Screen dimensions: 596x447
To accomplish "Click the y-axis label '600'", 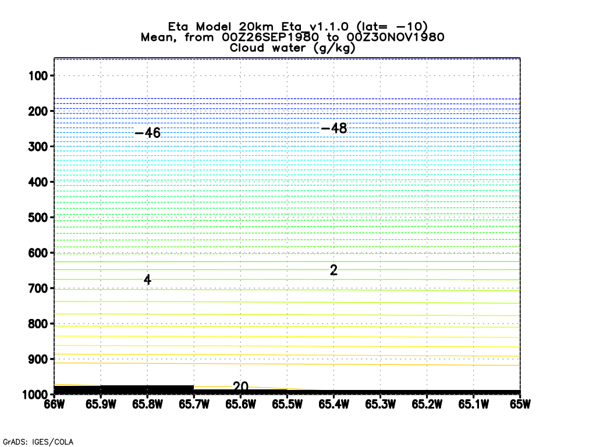I will coord(38,253).
